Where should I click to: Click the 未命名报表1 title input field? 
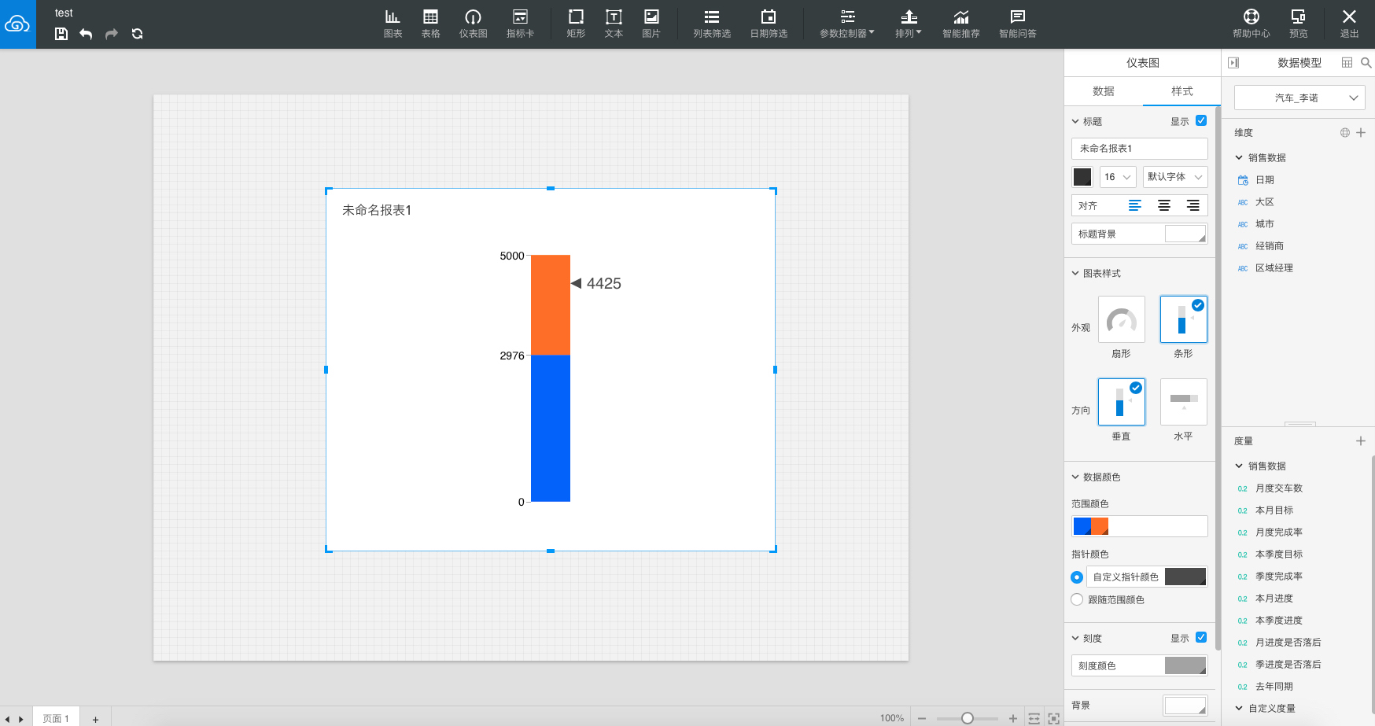(1140, 148)
